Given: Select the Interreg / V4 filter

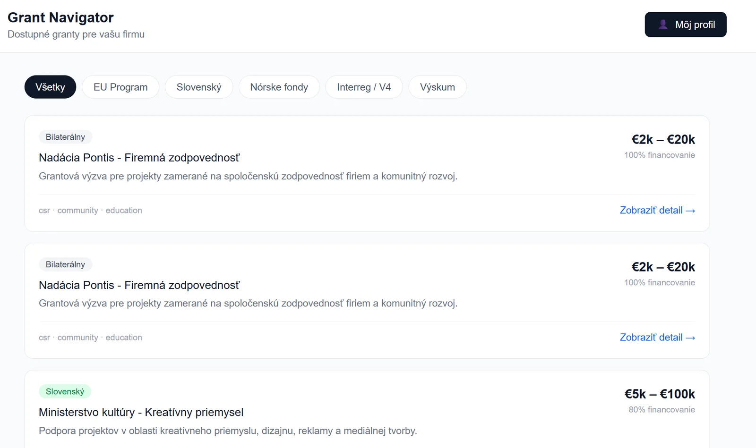Looking at the screenshot, I should point(364,87).
